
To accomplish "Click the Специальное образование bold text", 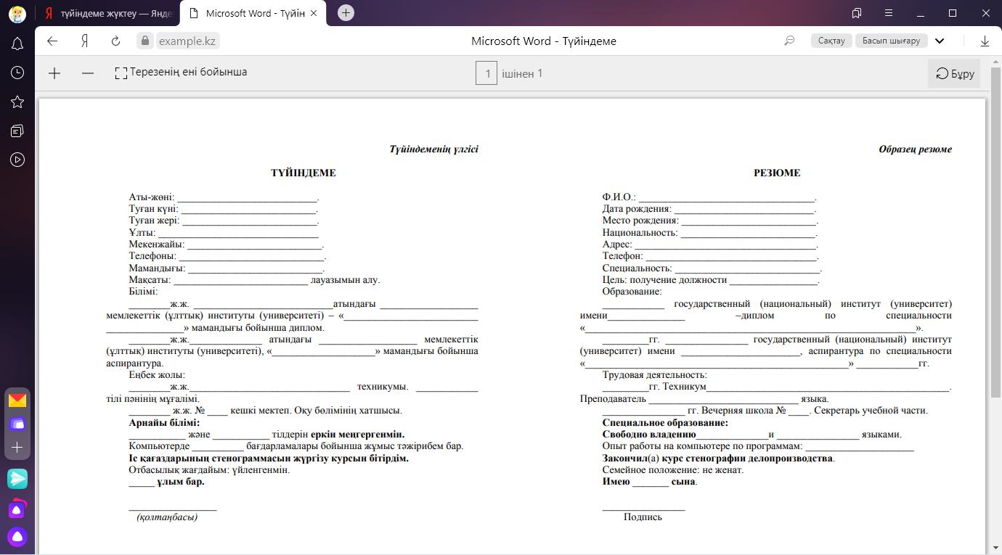I will tap(665, 423).
